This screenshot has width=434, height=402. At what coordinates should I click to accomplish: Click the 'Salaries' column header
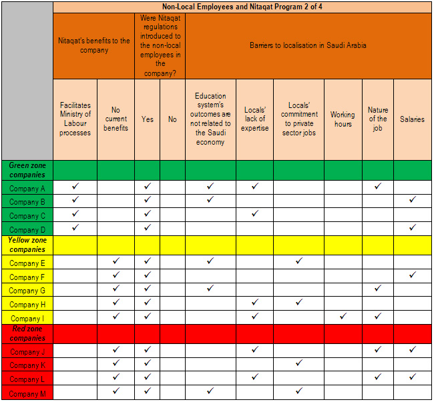point(412,119)
